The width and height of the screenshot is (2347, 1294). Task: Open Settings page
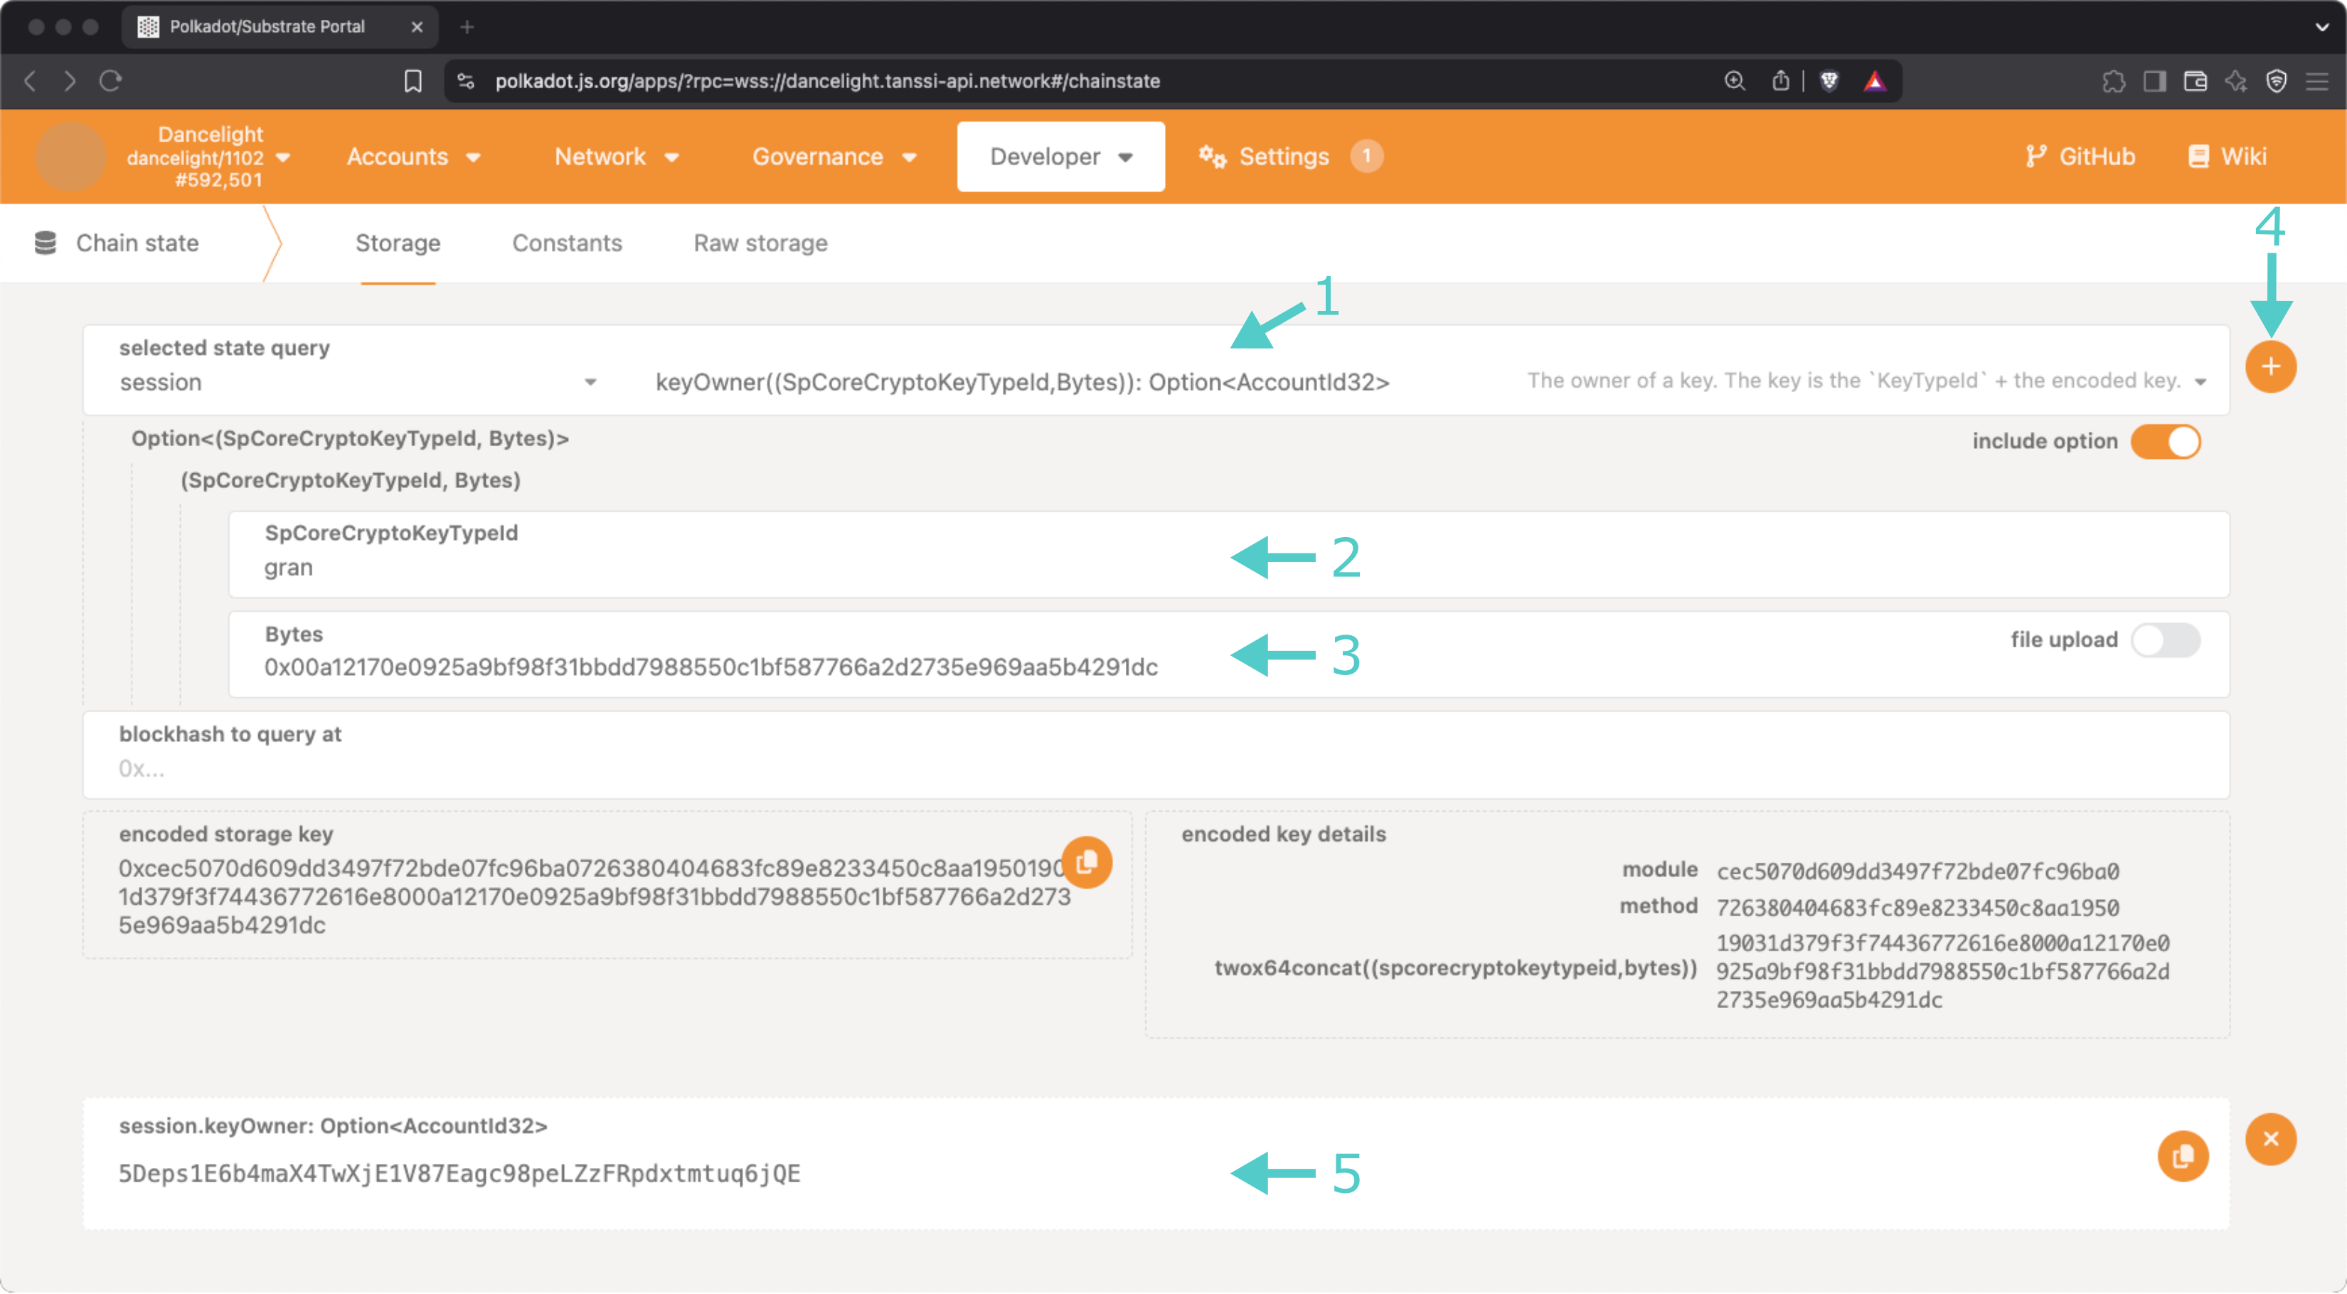click(1264, 157)
